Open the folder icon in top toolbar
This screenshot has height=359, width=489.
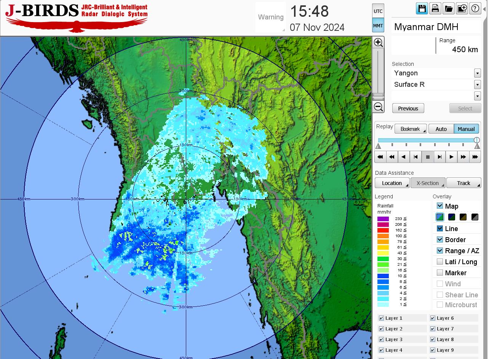click(x=449, y=8)
